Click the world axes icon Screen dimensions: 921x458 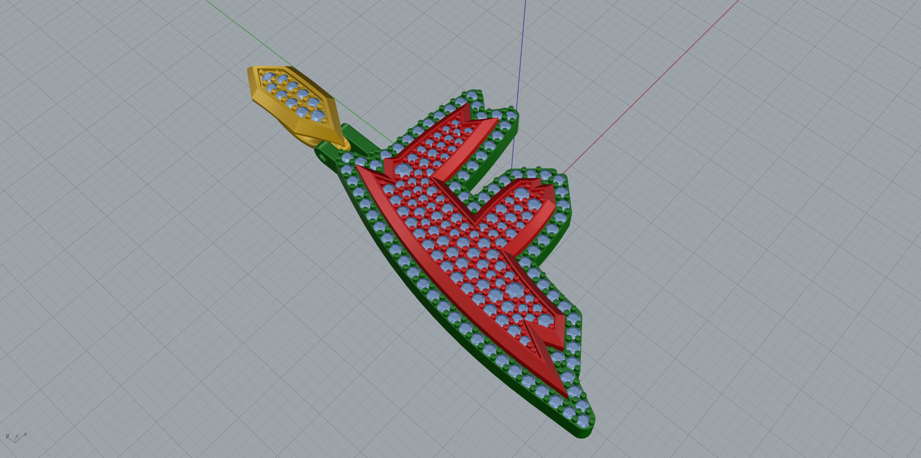(x=16, y=438)
